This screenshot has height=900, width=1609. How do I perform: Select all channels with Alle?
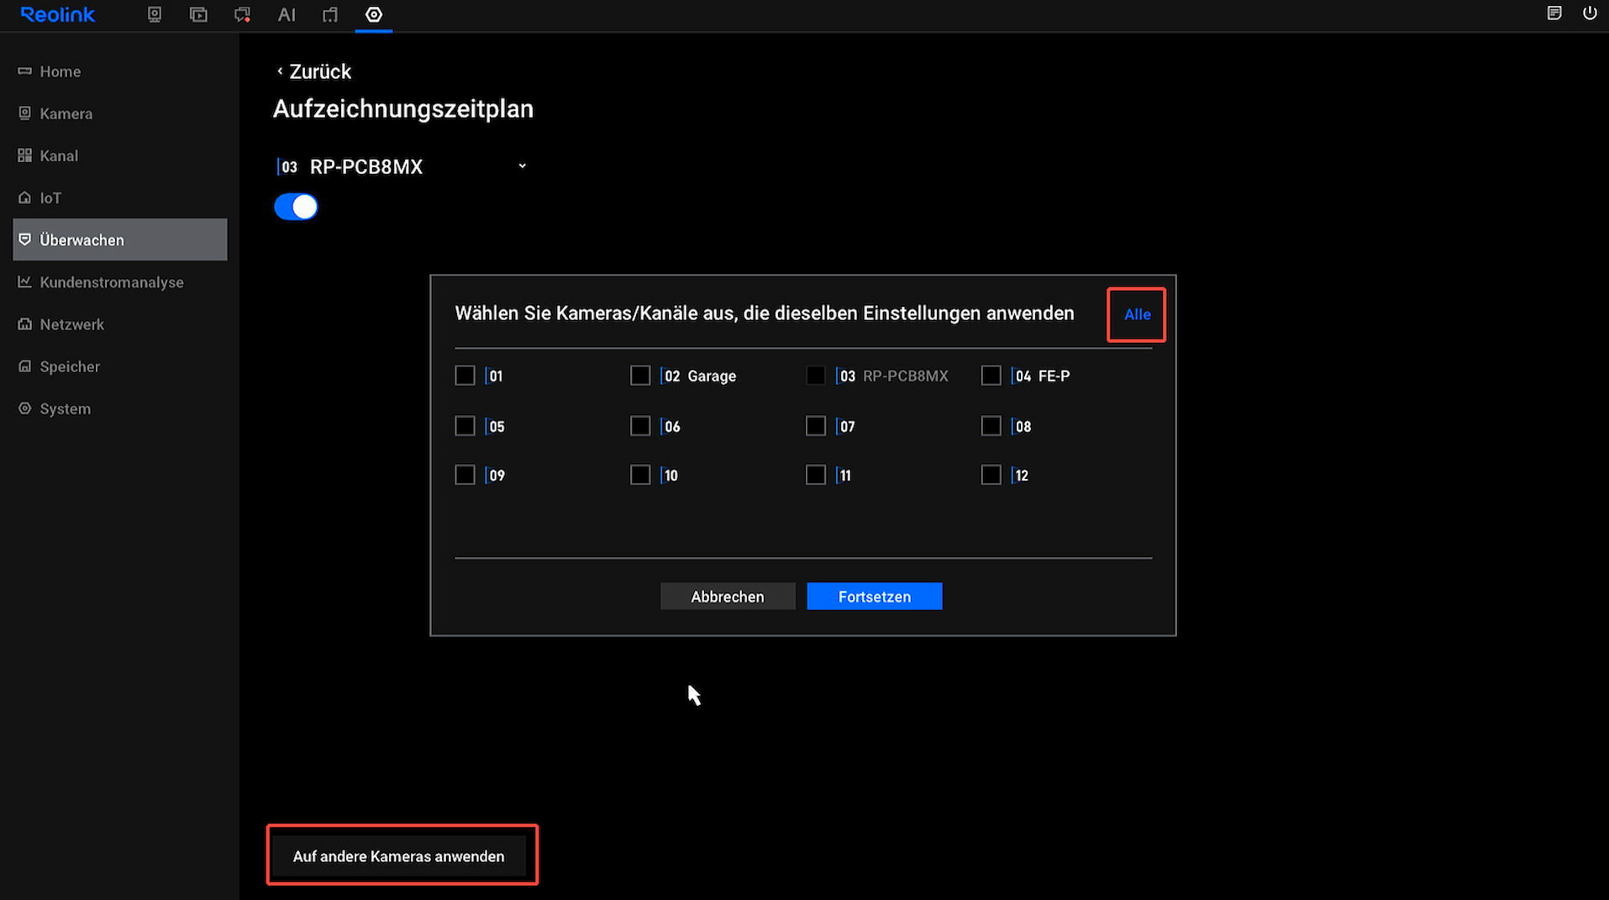click(x=1137, y=314)
